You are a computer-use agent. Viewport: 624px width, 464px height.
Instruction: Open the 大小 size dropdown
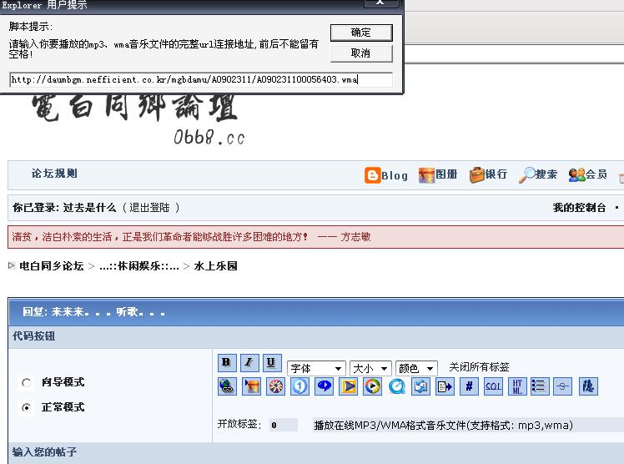pos(370,368)
